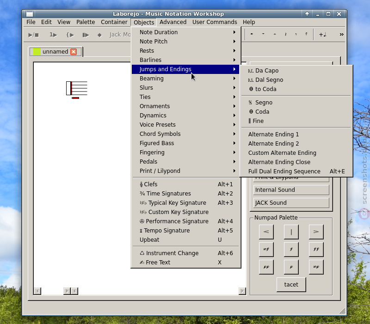
Task: Select Alternate Ending 1
Action: 296,134
